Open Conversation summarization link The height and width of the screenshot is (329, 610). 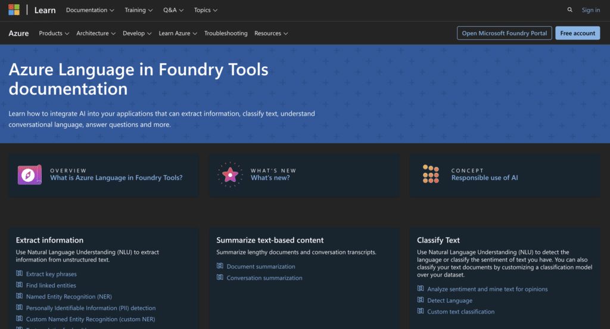(x=264, y=278)
